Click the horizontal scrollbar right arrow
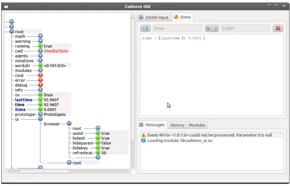The height and width of the screenshot is (186, 290). (x=129, y=172)
